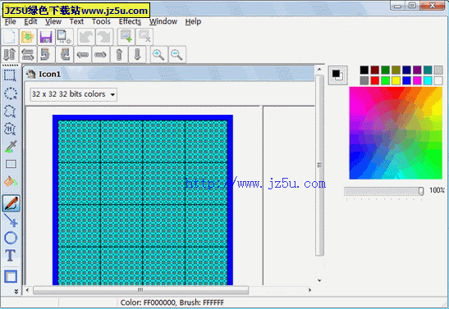Select the ellipse shape tool

point(11,238)
